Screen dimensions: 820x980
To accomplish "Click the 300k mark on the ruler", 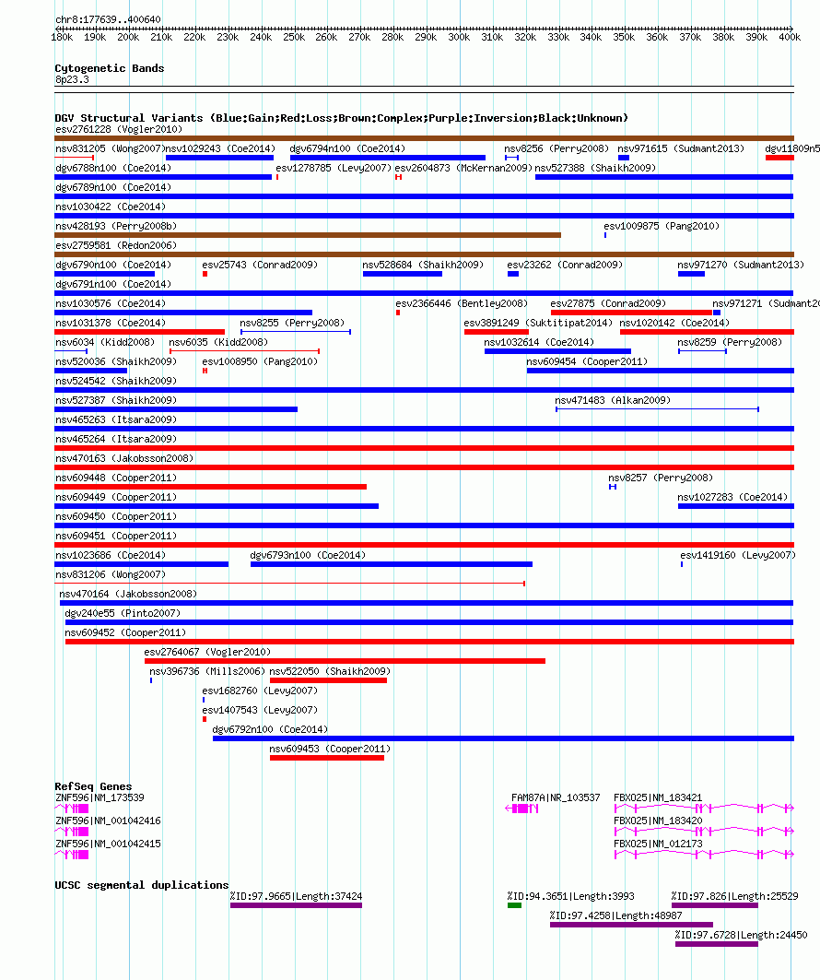I will (459, 38).
